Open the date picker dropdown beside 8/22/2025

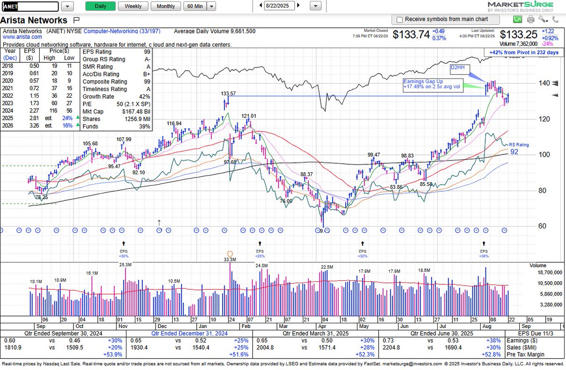tap(315, 6)
